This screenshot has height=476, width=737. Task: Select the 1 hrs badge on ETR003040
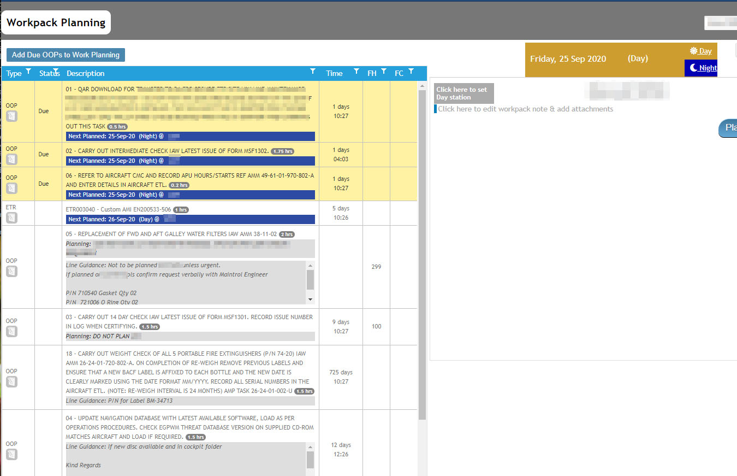coord(181,210)
